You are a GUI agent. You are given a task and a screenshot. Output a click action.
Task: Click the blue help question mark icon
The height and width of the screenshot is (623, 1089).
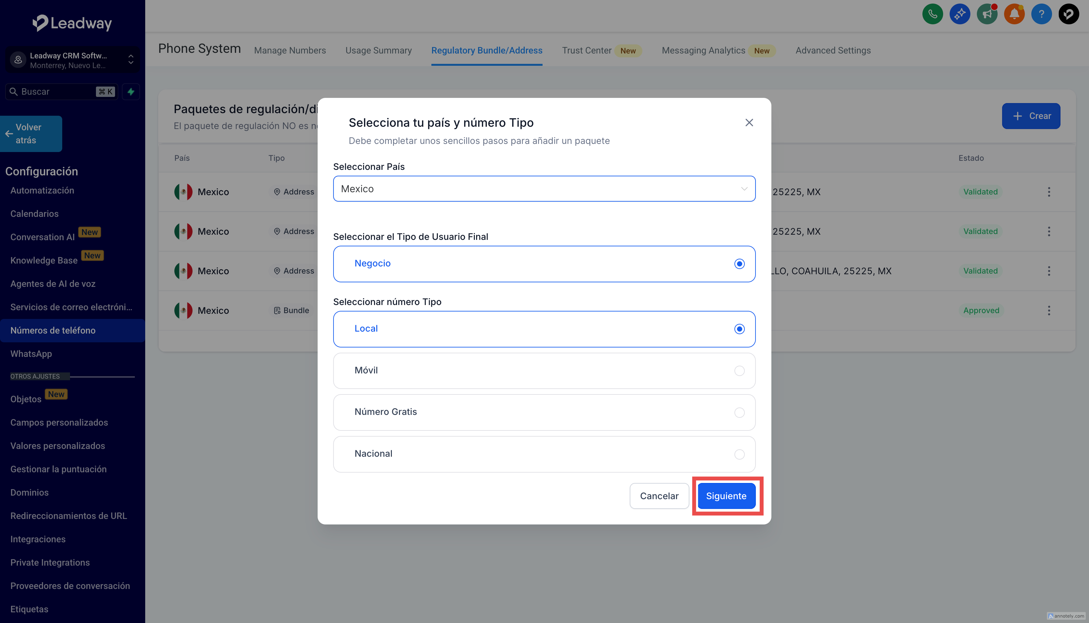tap(1041, 14)
